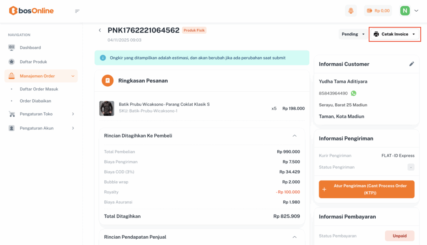Open the Pending status dropdown
This screenshot has width=427, height=245.
(353, 34)
